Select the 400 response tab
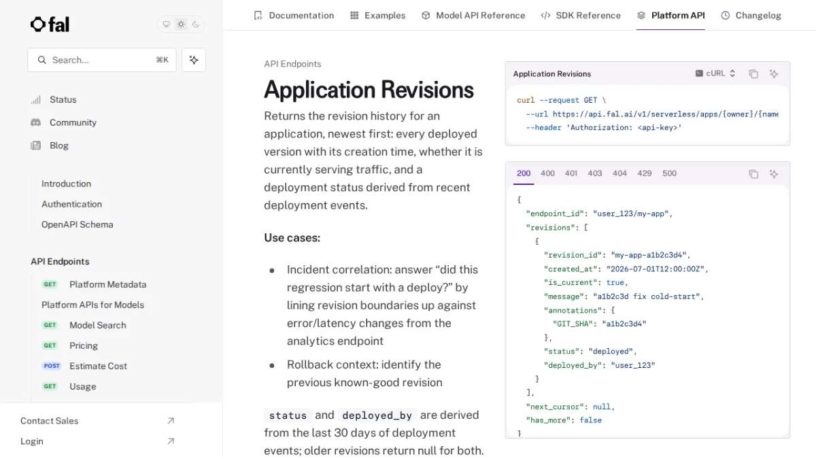816x459 pixels. [x=547, y=173]
